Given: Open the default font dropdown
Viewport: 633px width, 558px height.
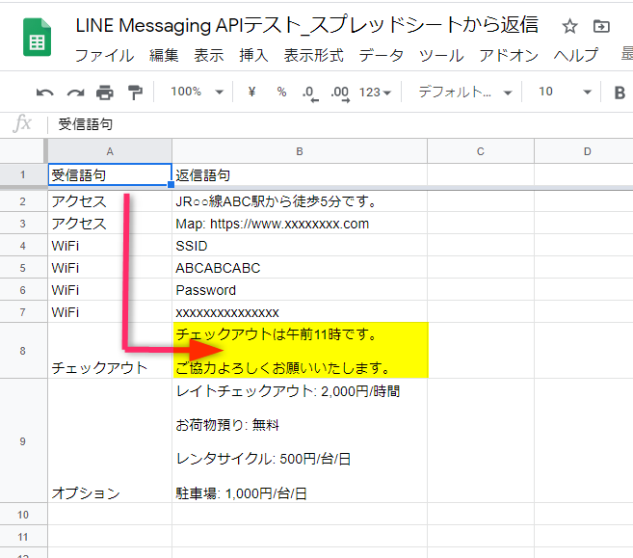Looking at the screenshot, I should [x=465, y=93].
